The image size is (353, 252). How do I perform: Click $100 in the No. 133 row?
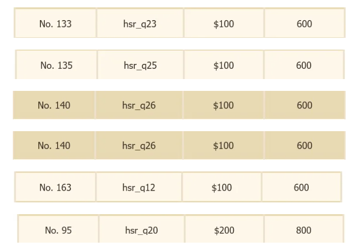pos(224,24)
